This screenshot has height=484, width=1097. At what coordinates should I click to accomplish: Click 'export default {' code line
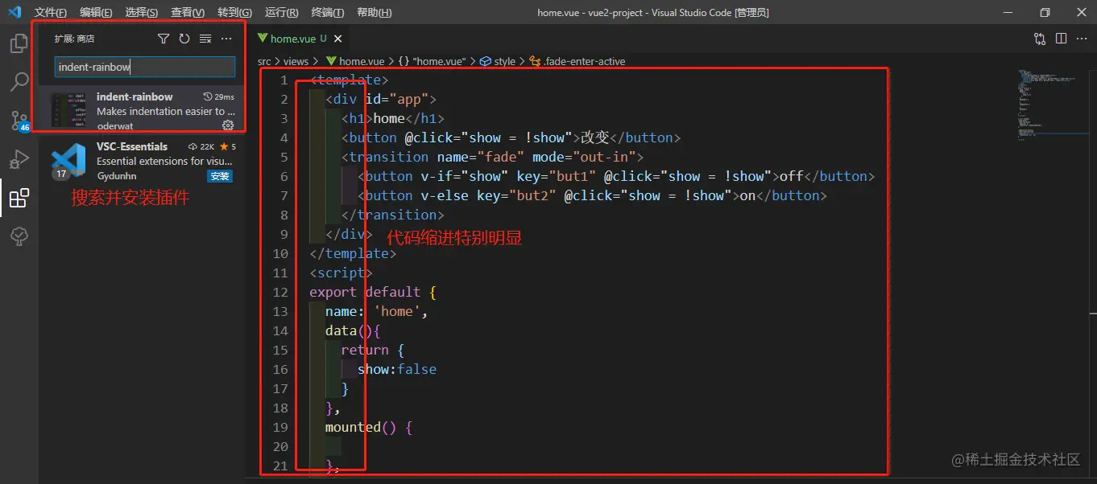point(373,292)
